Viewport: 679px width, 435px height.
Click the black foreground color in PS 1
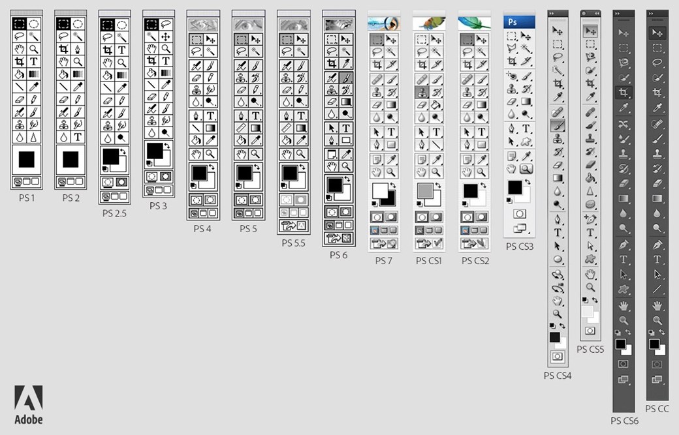coord(26,160)
